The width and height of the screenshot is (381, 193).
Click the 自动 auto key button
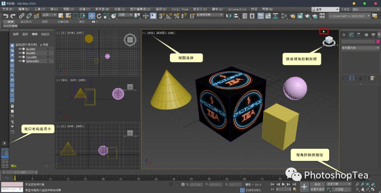pyautogui.click(x=317, y=184)
